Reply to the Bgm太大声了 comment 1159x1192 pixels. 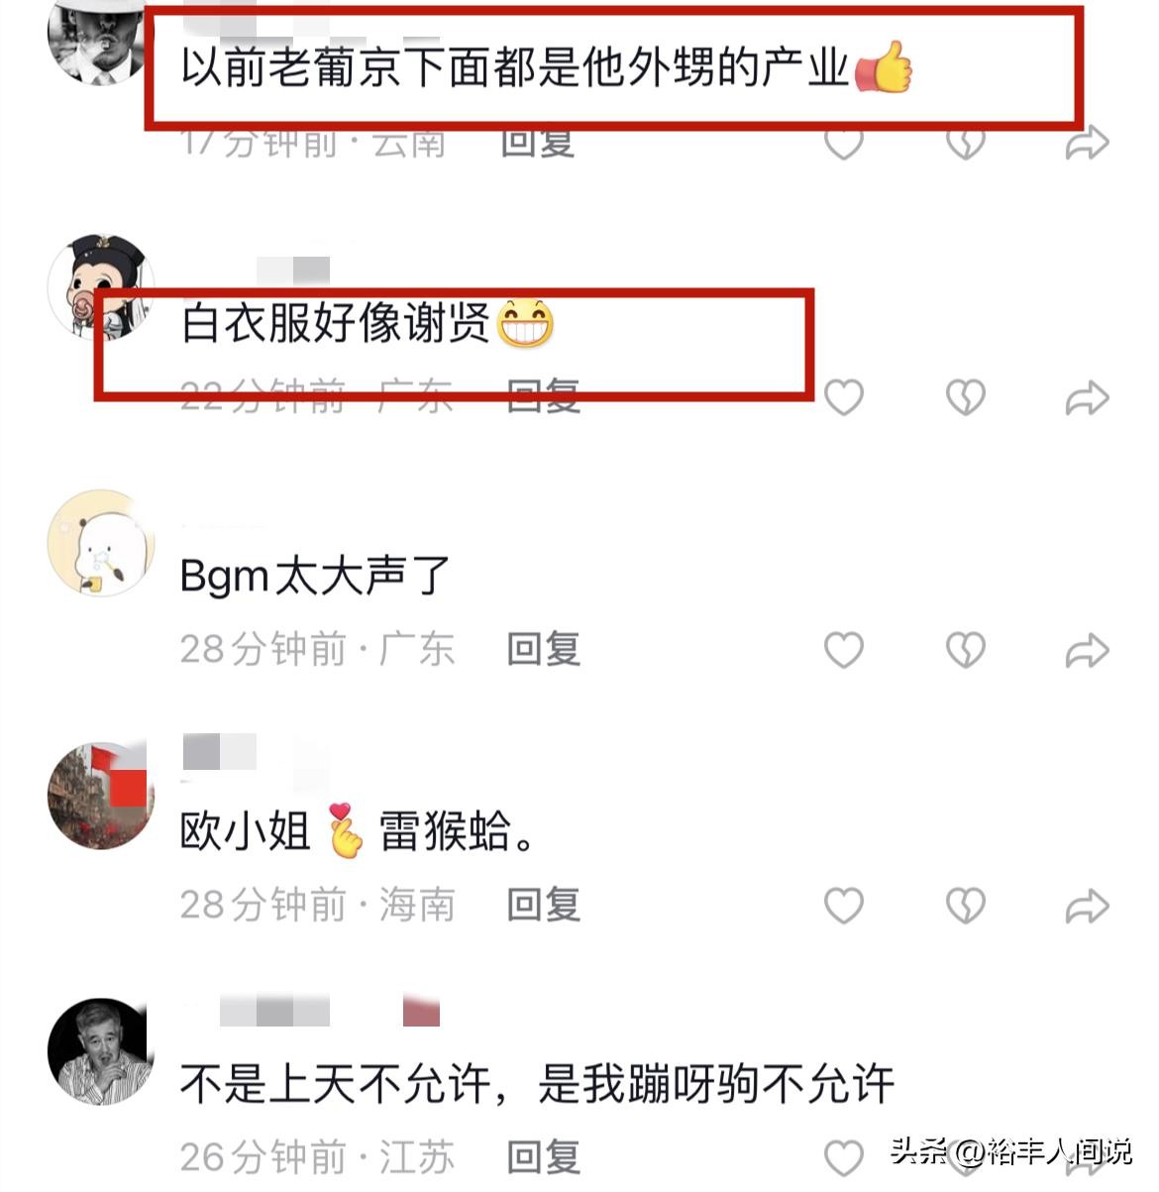pos(543,649)
